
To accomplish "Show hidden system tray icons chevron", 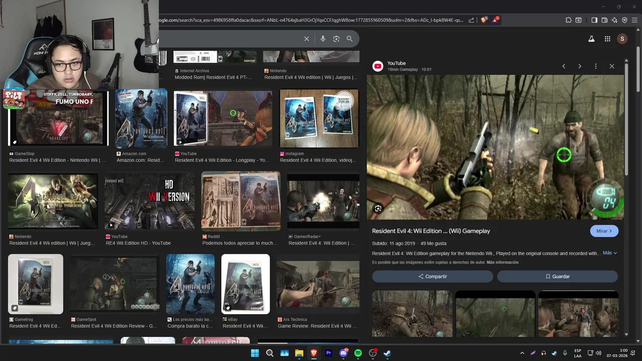I will (522, 353).
